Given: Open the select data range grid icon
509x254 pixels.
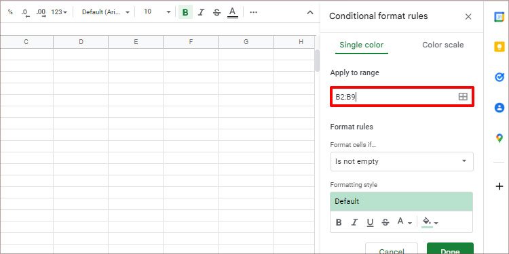Looking at the screenshot, I should coord(463,97).
